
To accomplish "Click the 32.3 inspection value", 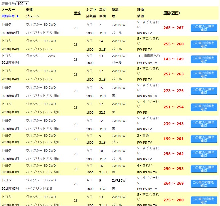I will click(x=102, y=112).
